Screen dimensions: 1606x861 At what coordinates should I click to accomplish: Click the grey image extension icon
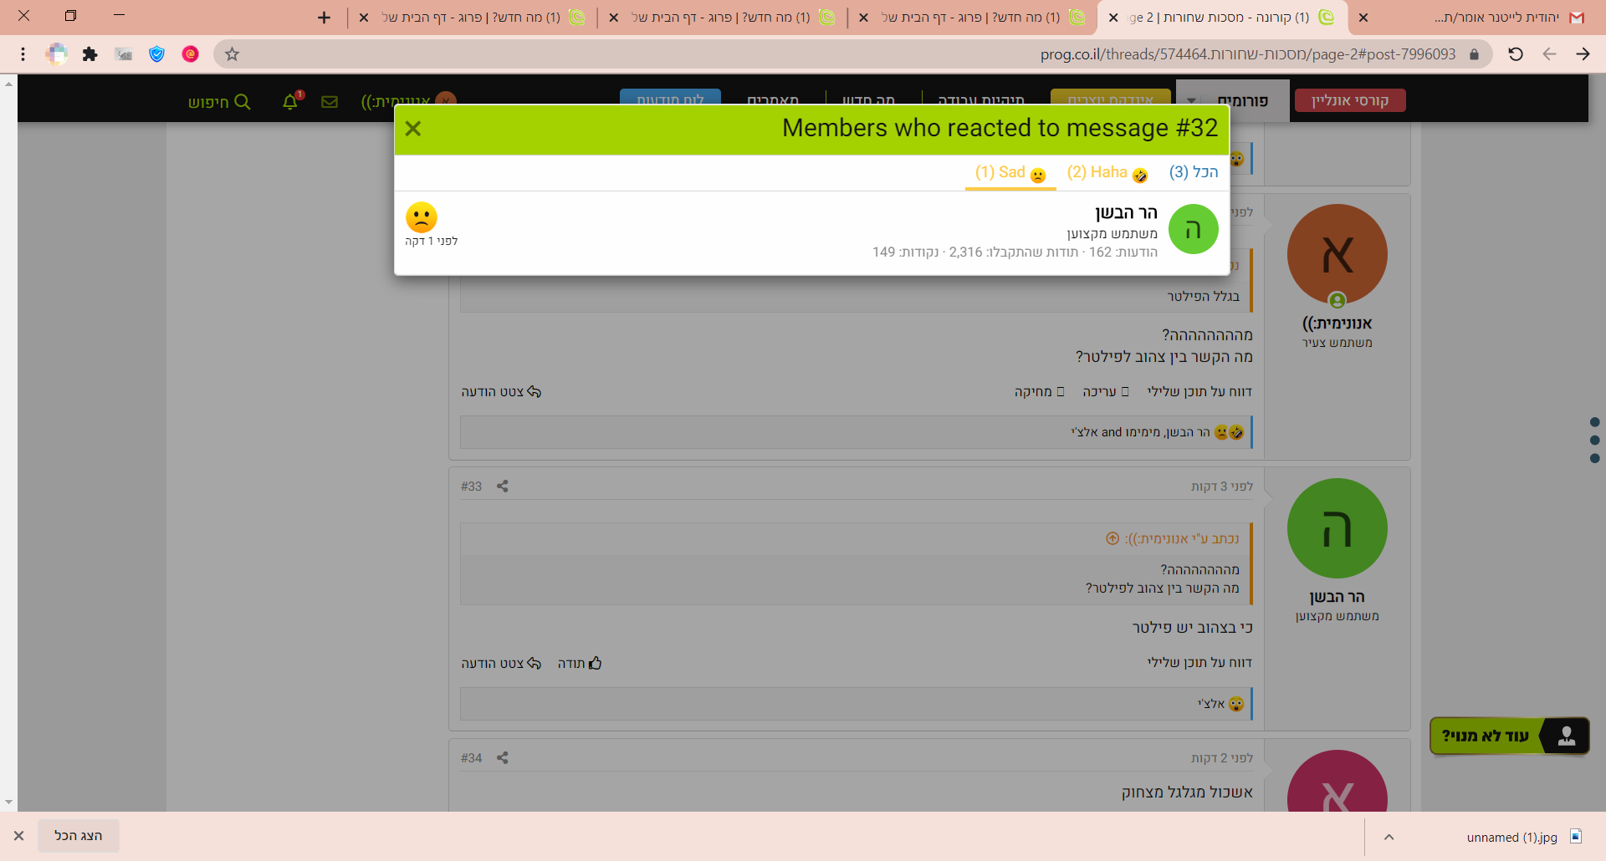[x=124, y=54]
